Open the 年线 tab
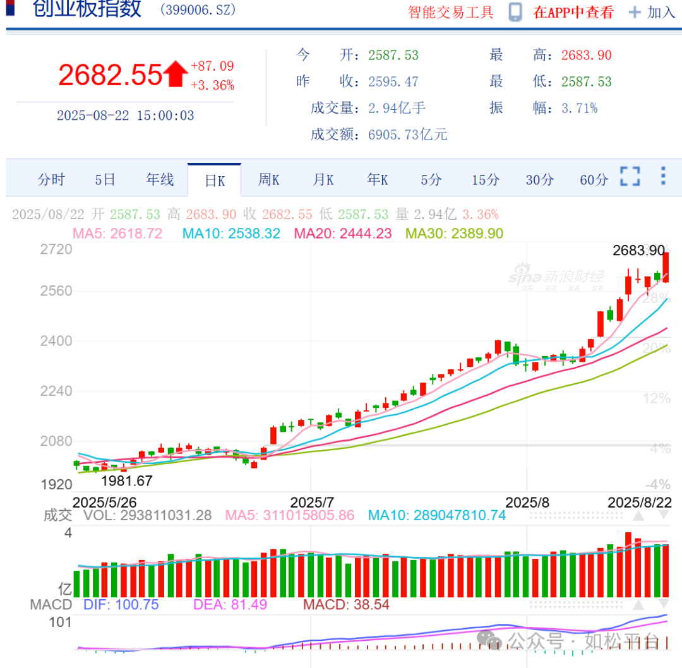Image resolution: width=682 pixels, height=668 pixels. [160, 179]
